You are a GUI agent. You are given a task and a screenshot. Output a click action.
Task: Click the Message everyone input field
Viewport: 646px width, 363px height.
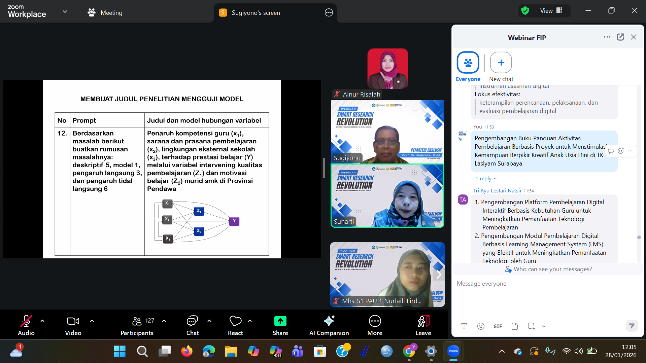pos(545,284)
